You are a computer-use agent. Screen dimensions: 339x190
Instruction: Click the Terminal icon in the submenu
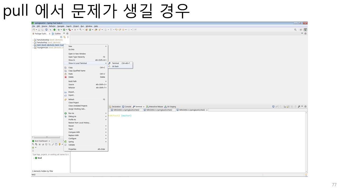109,63
